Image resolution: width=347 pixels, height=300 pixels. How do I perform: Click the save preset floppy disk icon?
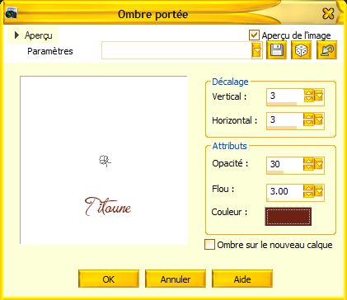coord(276,50)
